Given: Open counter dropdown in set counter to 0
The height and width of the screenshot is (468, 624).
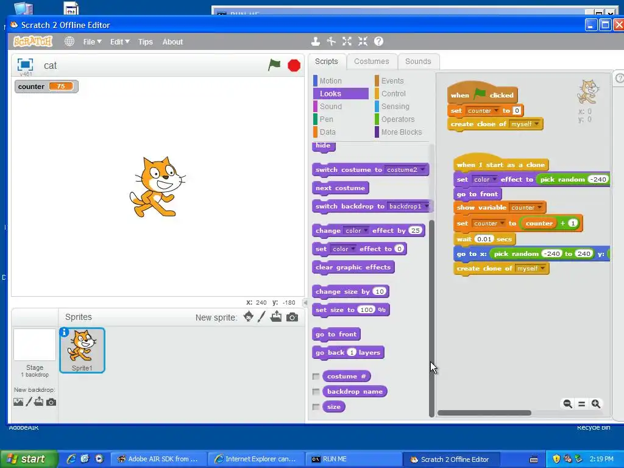Looking at the screenshot, I should pos(496,111).
